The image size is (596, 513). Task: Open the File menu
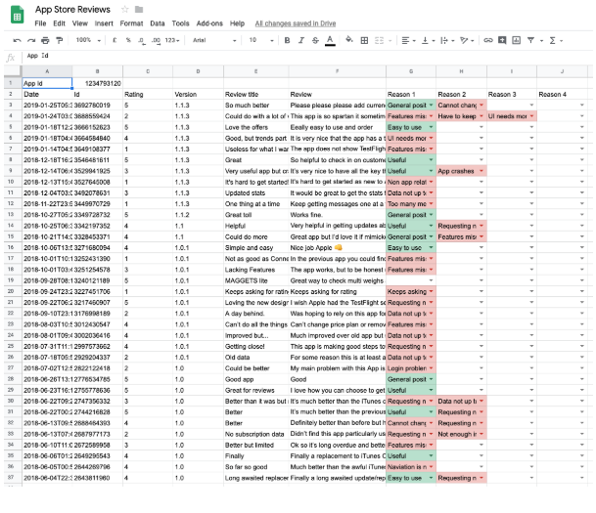point(40,23)
